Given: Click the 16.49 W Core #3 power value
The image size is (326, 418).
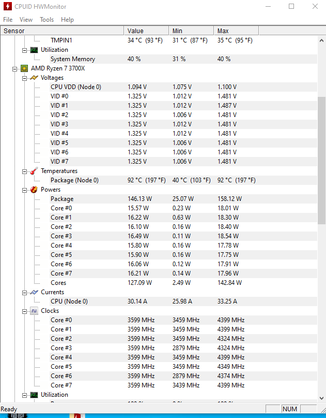Looking at the screenshot, I should click(x=138, y=236).
